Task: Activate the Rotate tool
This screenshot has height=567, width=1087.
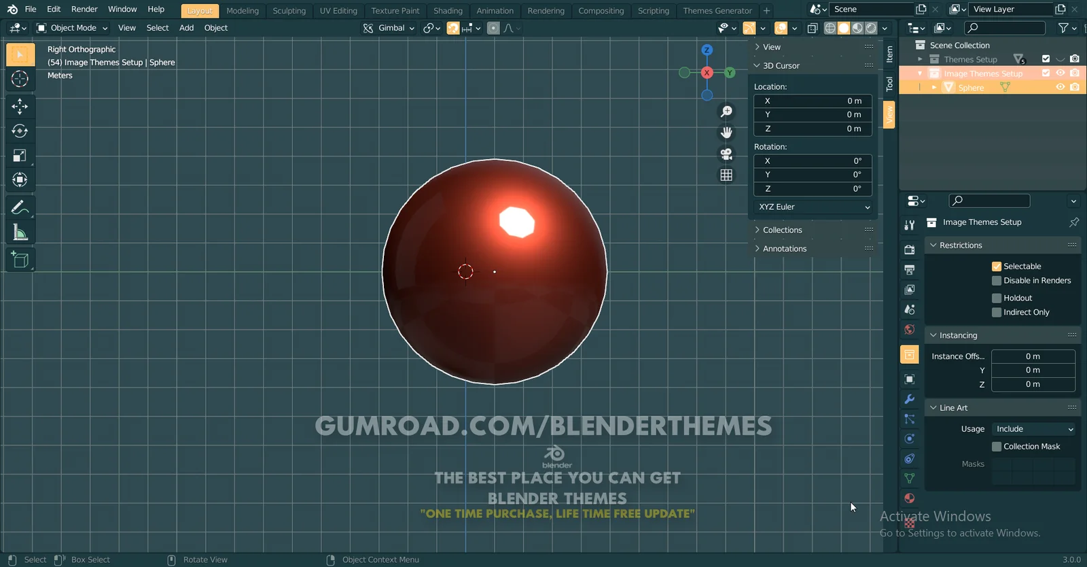Action: [20, 131]
